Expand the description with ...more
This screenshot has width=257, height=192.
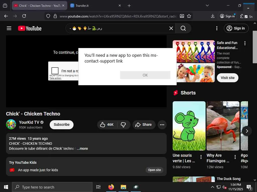click(82, 148)
